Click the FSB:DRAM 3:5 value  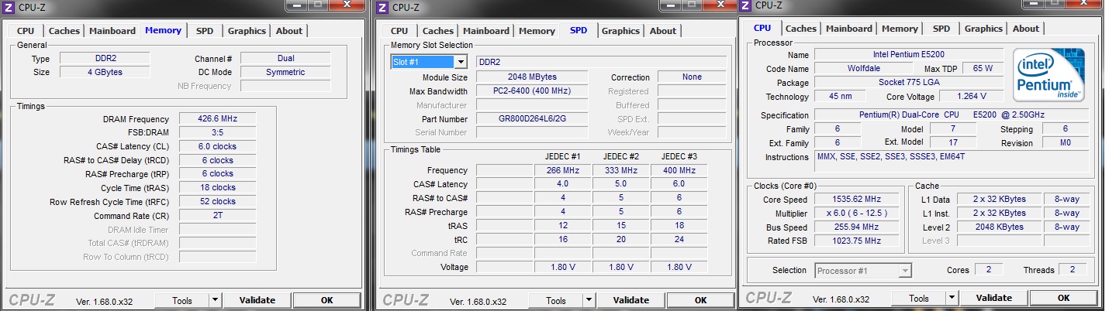tap(217, 132)
